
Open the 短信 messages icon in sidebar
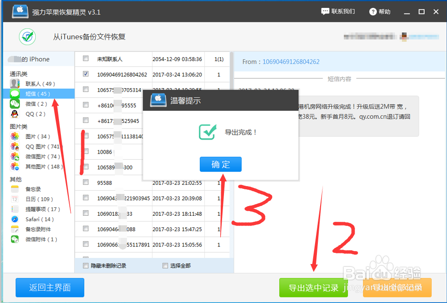coord(14,93)
